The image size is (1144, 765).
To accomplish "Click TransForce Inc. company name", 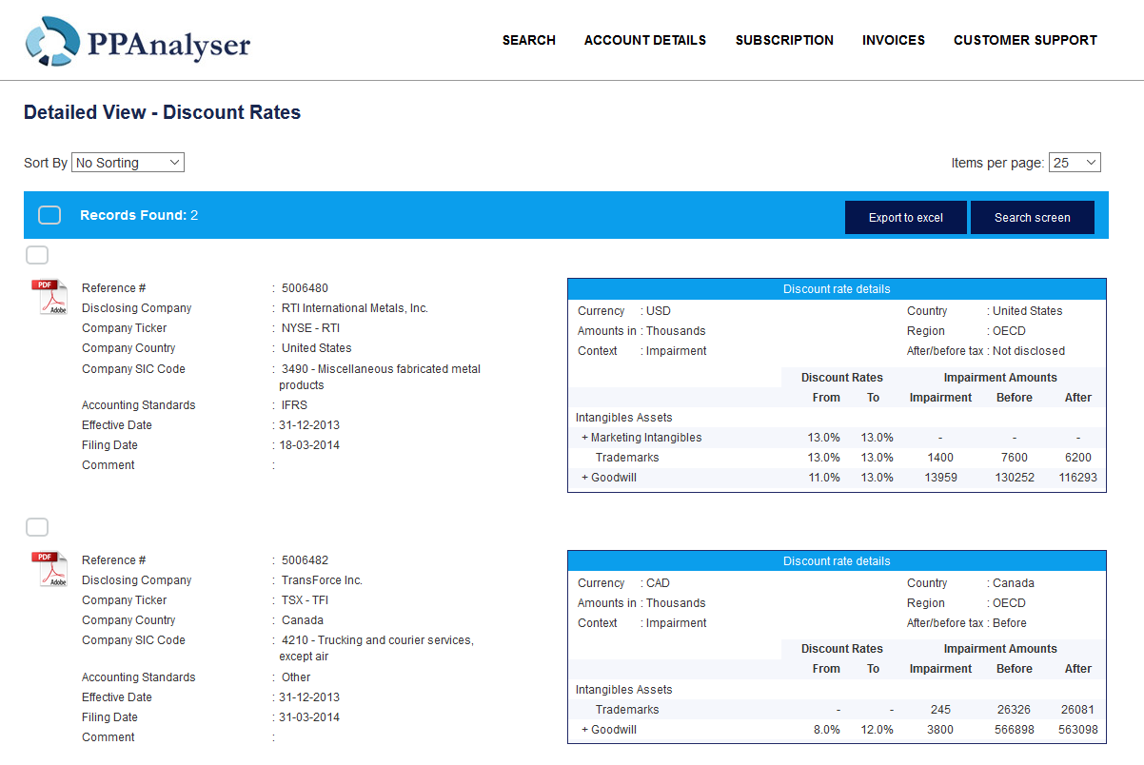I will [322, 580].
